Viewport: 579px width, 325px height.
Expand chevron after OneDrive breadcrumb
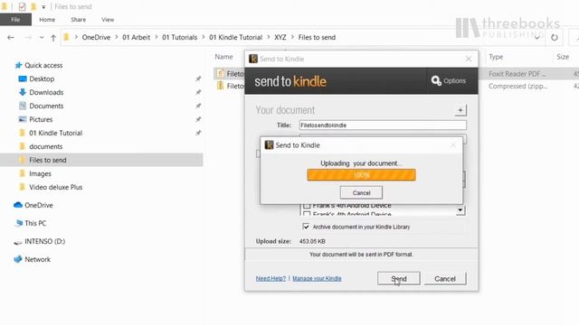point(117,37)
